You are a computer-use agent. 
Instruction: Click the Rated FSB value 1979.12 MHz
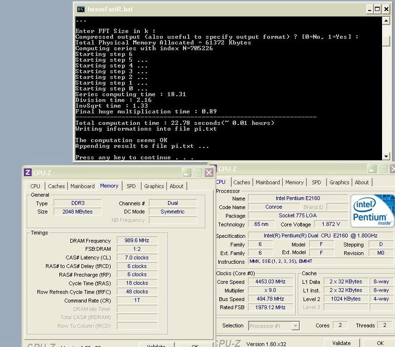click(x=271, y=307)
